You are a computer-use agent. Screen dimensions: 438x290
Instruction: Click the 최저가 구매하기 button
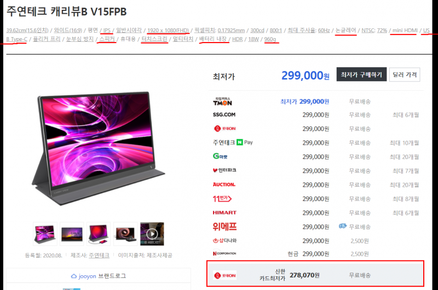coord(361,74)
